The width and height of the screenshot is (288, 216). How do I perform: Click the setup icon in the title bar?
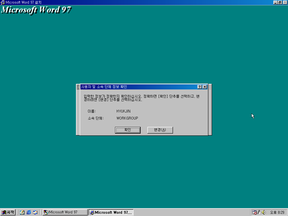tap(3, 3)
